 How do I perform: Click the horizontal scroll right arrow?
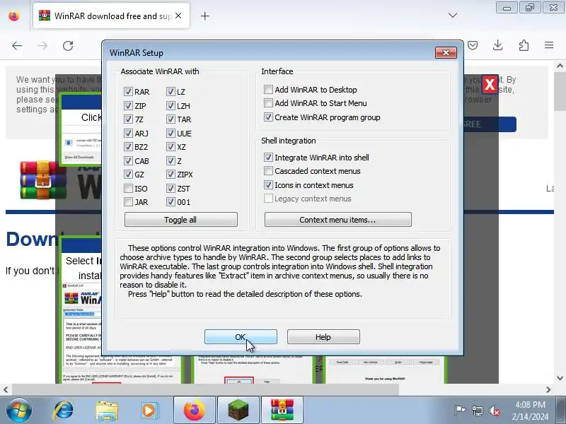(548, 389)
